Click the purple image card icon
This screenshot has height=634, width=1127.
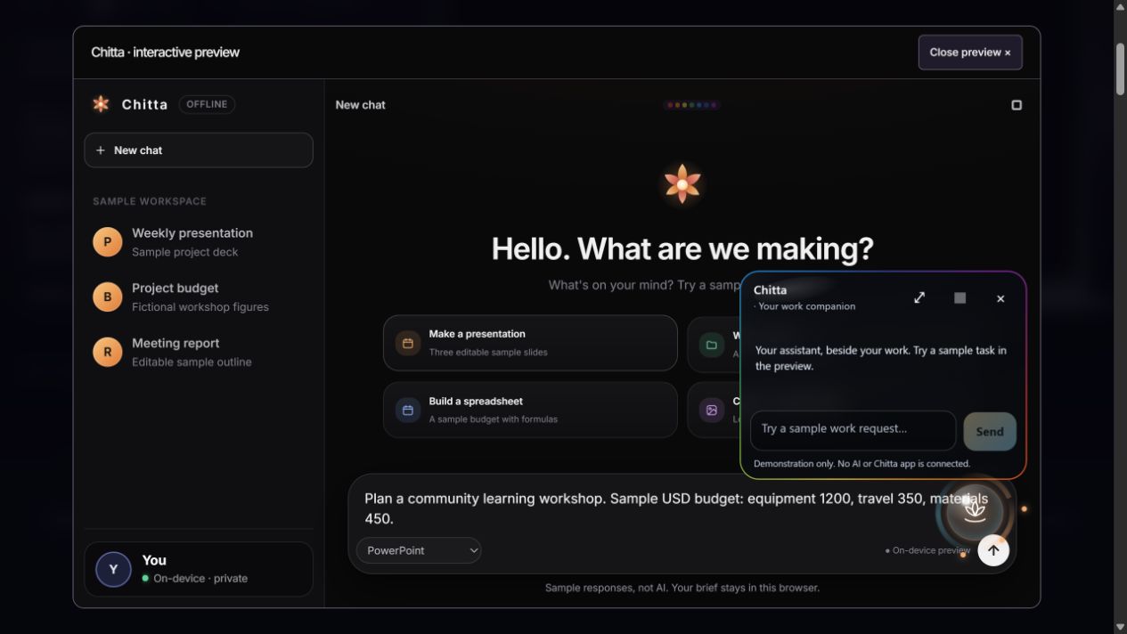pos(712,410)
